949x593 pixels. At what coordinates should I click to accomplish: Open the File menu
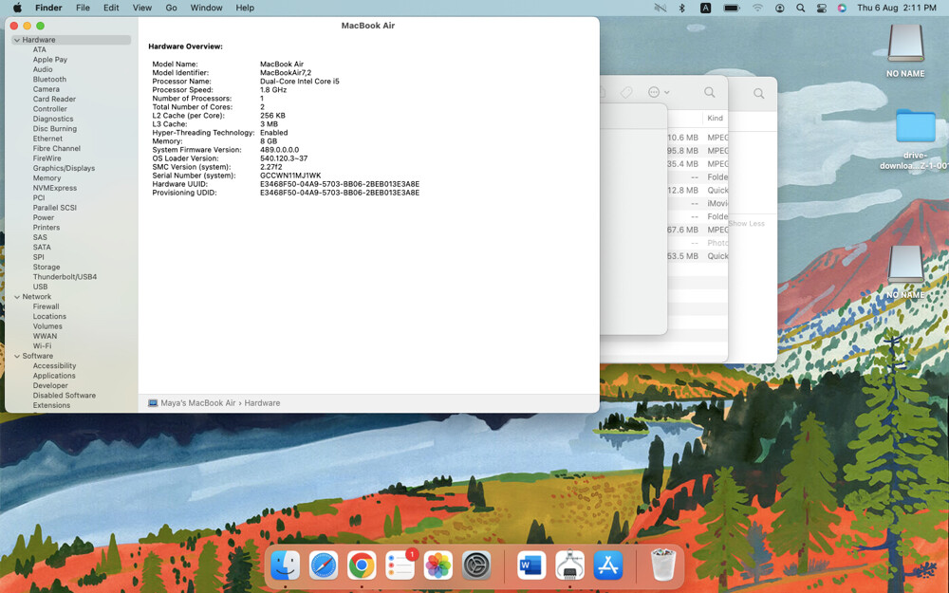click(x=83, y=8)
